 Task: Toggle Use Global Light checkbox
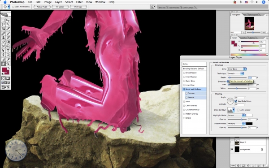[236, 101]
